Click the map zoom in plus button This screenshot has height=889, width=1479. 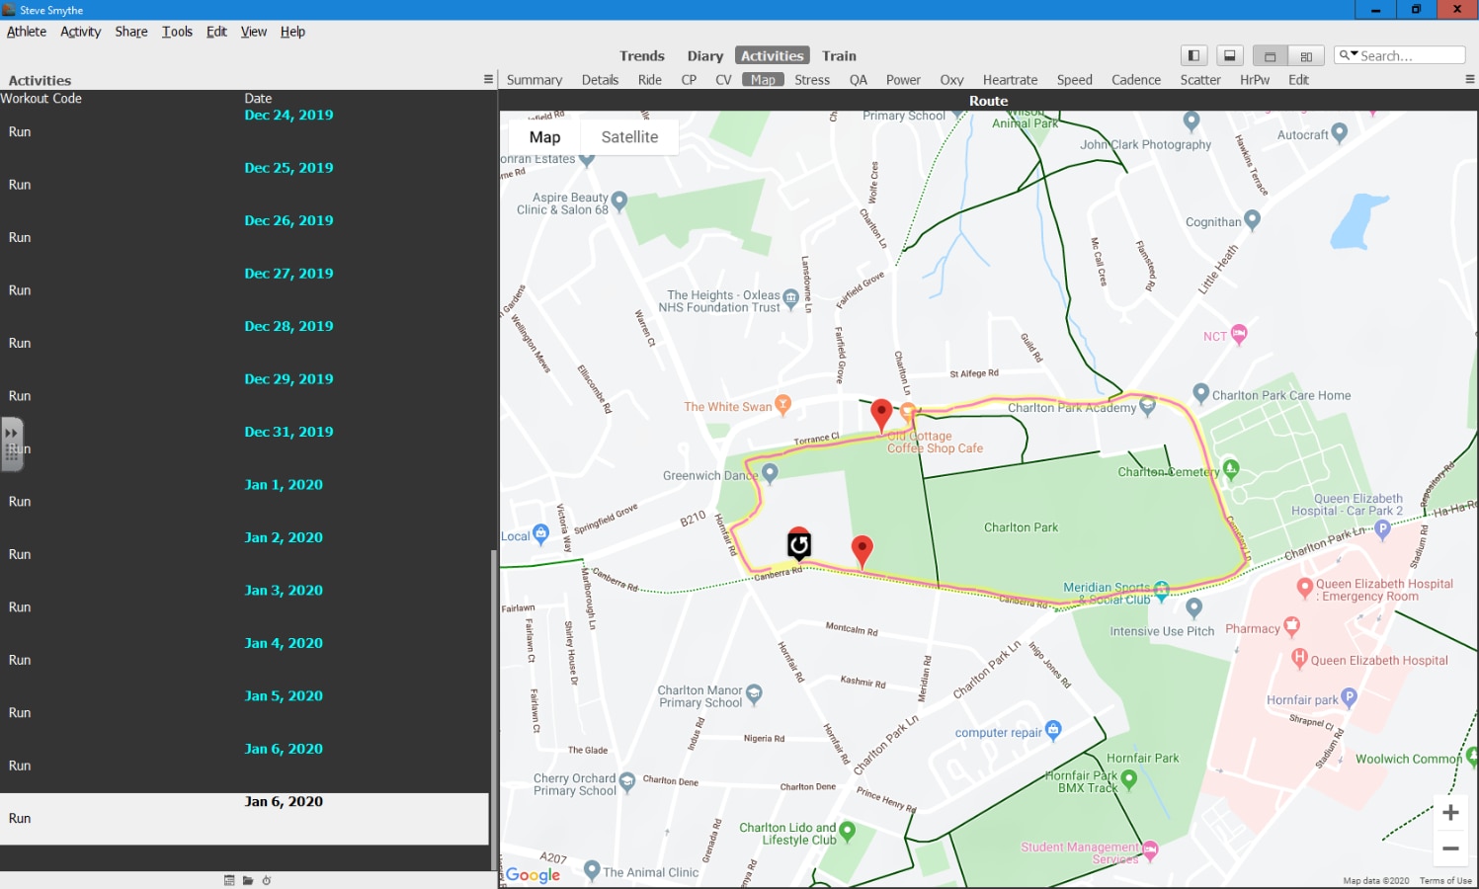tap(1450, 813)
